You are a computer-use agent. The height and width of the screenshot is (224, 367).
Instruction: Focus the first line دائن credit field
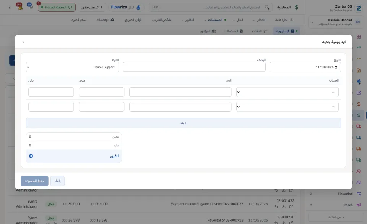[51, 92]
